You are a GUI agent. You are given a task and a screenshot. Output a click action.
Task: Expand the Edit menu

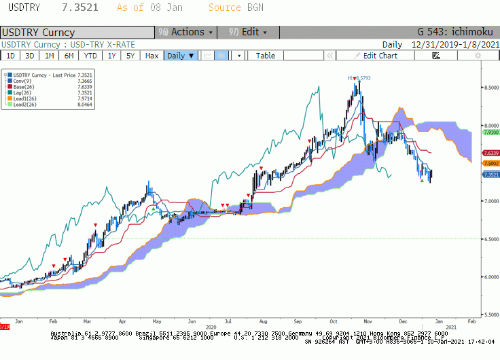(x=248, y=32)
